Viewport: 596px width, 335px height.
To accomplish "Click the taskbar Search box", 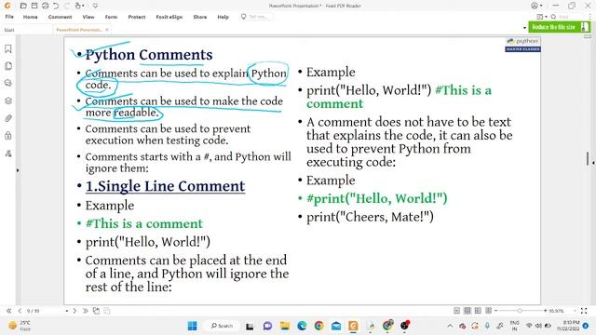I will (x=222, y=326).
